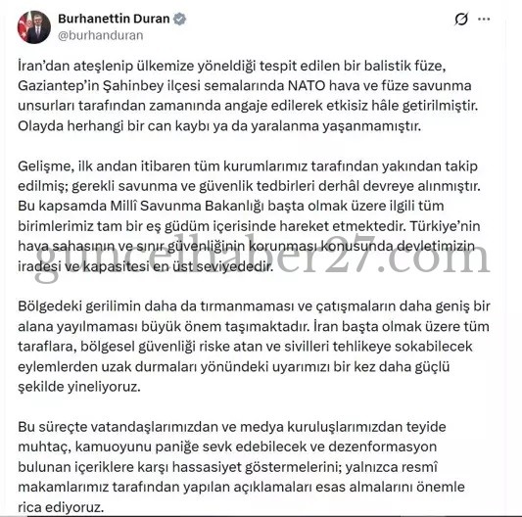
Task: Open Burhanettin Duran's profile picture
Action: click(x=34, y=27)
